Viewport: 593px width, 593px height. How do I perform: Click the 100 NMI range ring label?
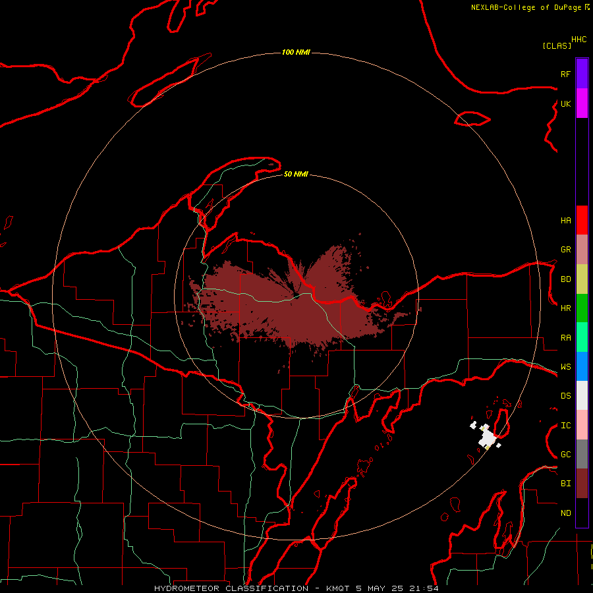[296, 52]
